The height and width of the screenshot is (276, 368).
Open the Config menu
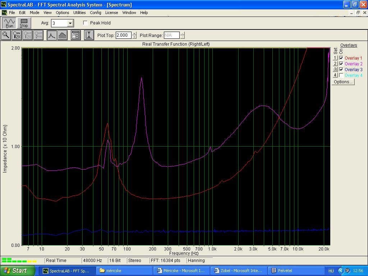pyautogui.click(x=96, y=13)
